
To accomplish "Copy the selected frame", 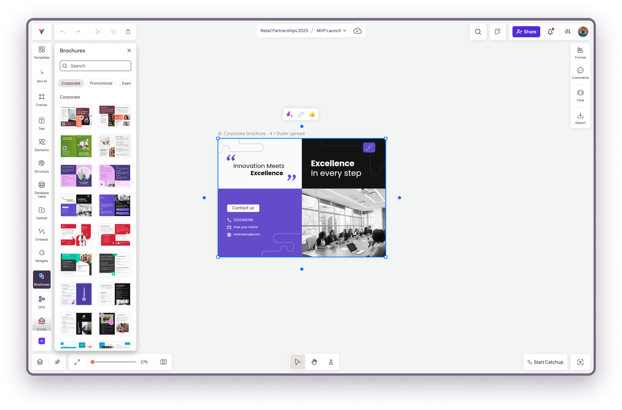I will tap(113, 32).
